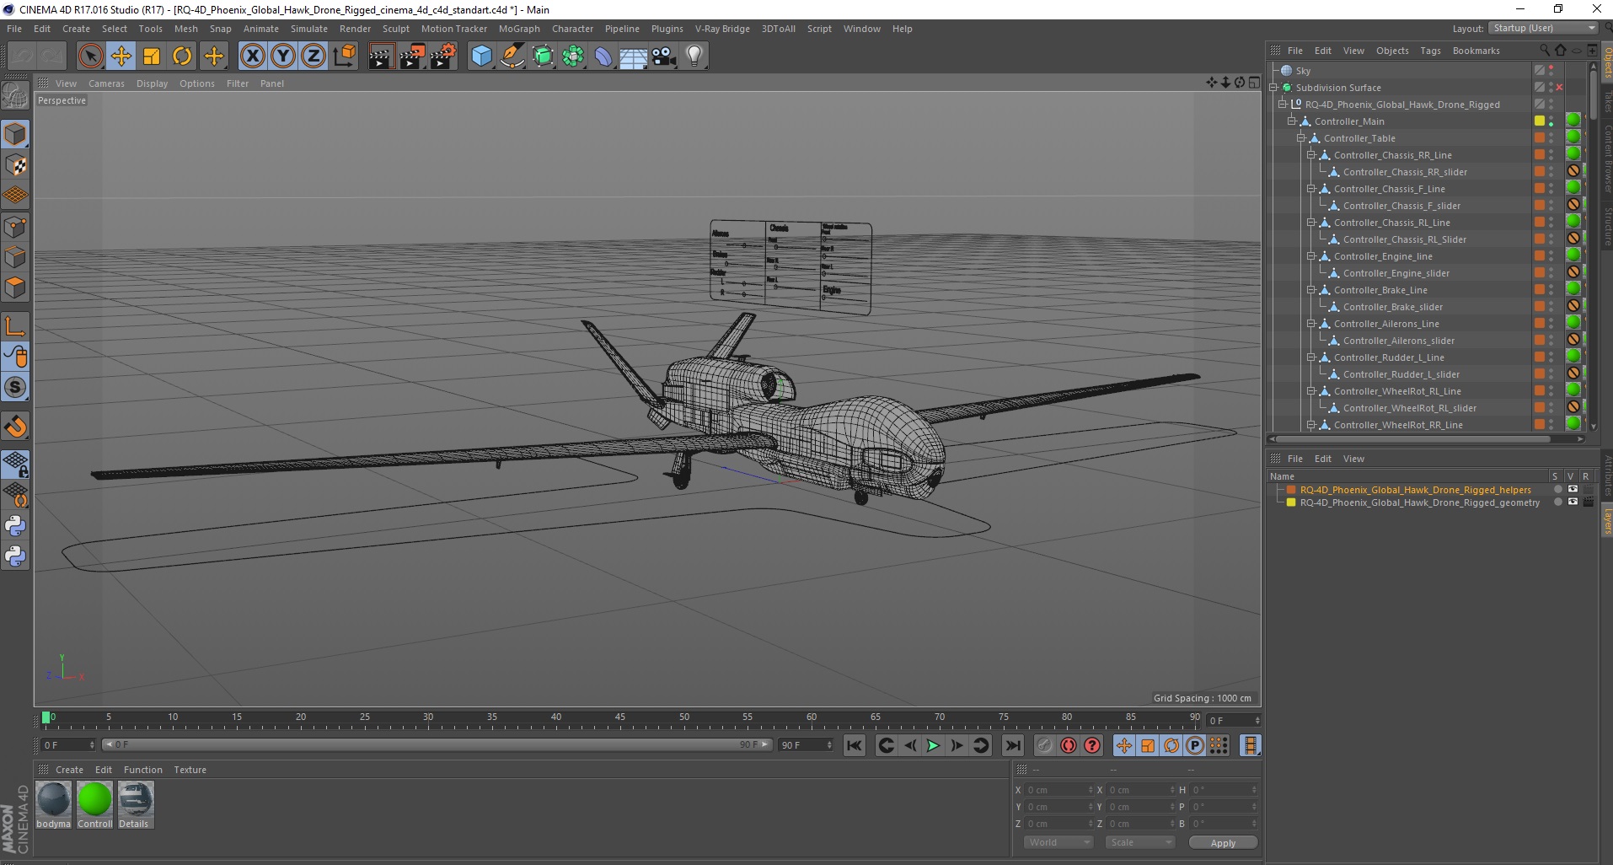Open the MoGraph menu

point(519,29)
